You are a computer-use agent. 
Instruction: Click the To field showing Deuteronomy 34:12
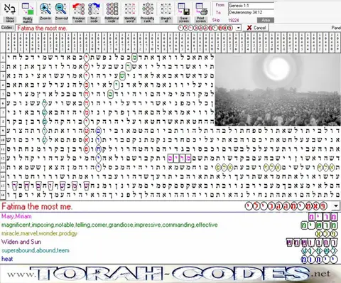pyautogui.click(x=251, y=12)
